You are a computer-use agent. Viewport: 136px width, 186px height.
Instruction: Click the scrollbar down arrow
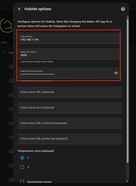[x=127, y=181]
